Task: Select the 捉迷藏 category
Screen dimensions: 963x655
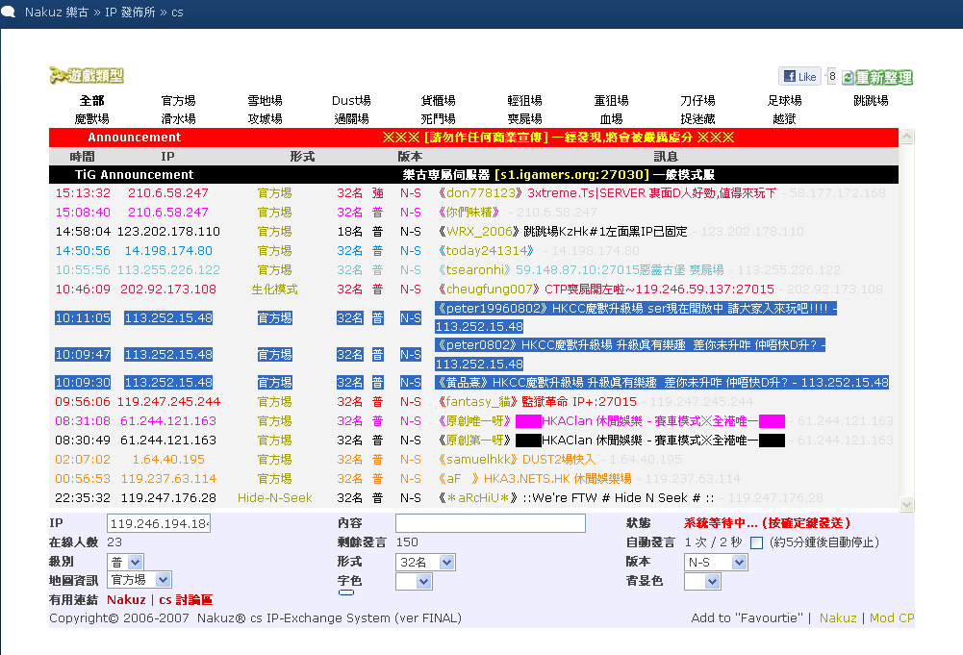Action: 697,119
